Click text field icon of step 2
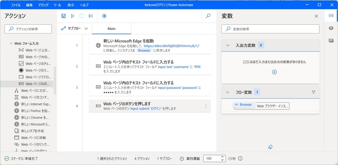This screenshot has width=338, height=165. [x=98, y=66]
